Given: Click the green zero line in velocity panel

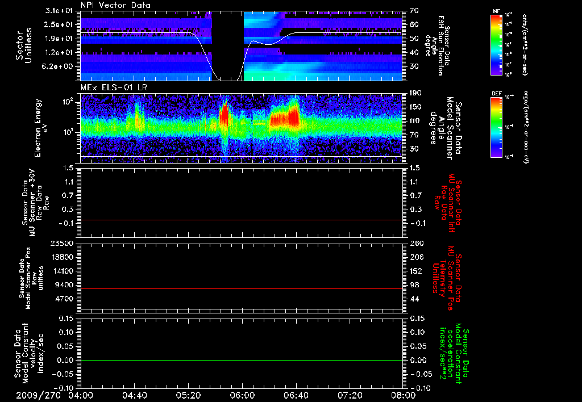Looking at the screenshot, I should 242,360.
